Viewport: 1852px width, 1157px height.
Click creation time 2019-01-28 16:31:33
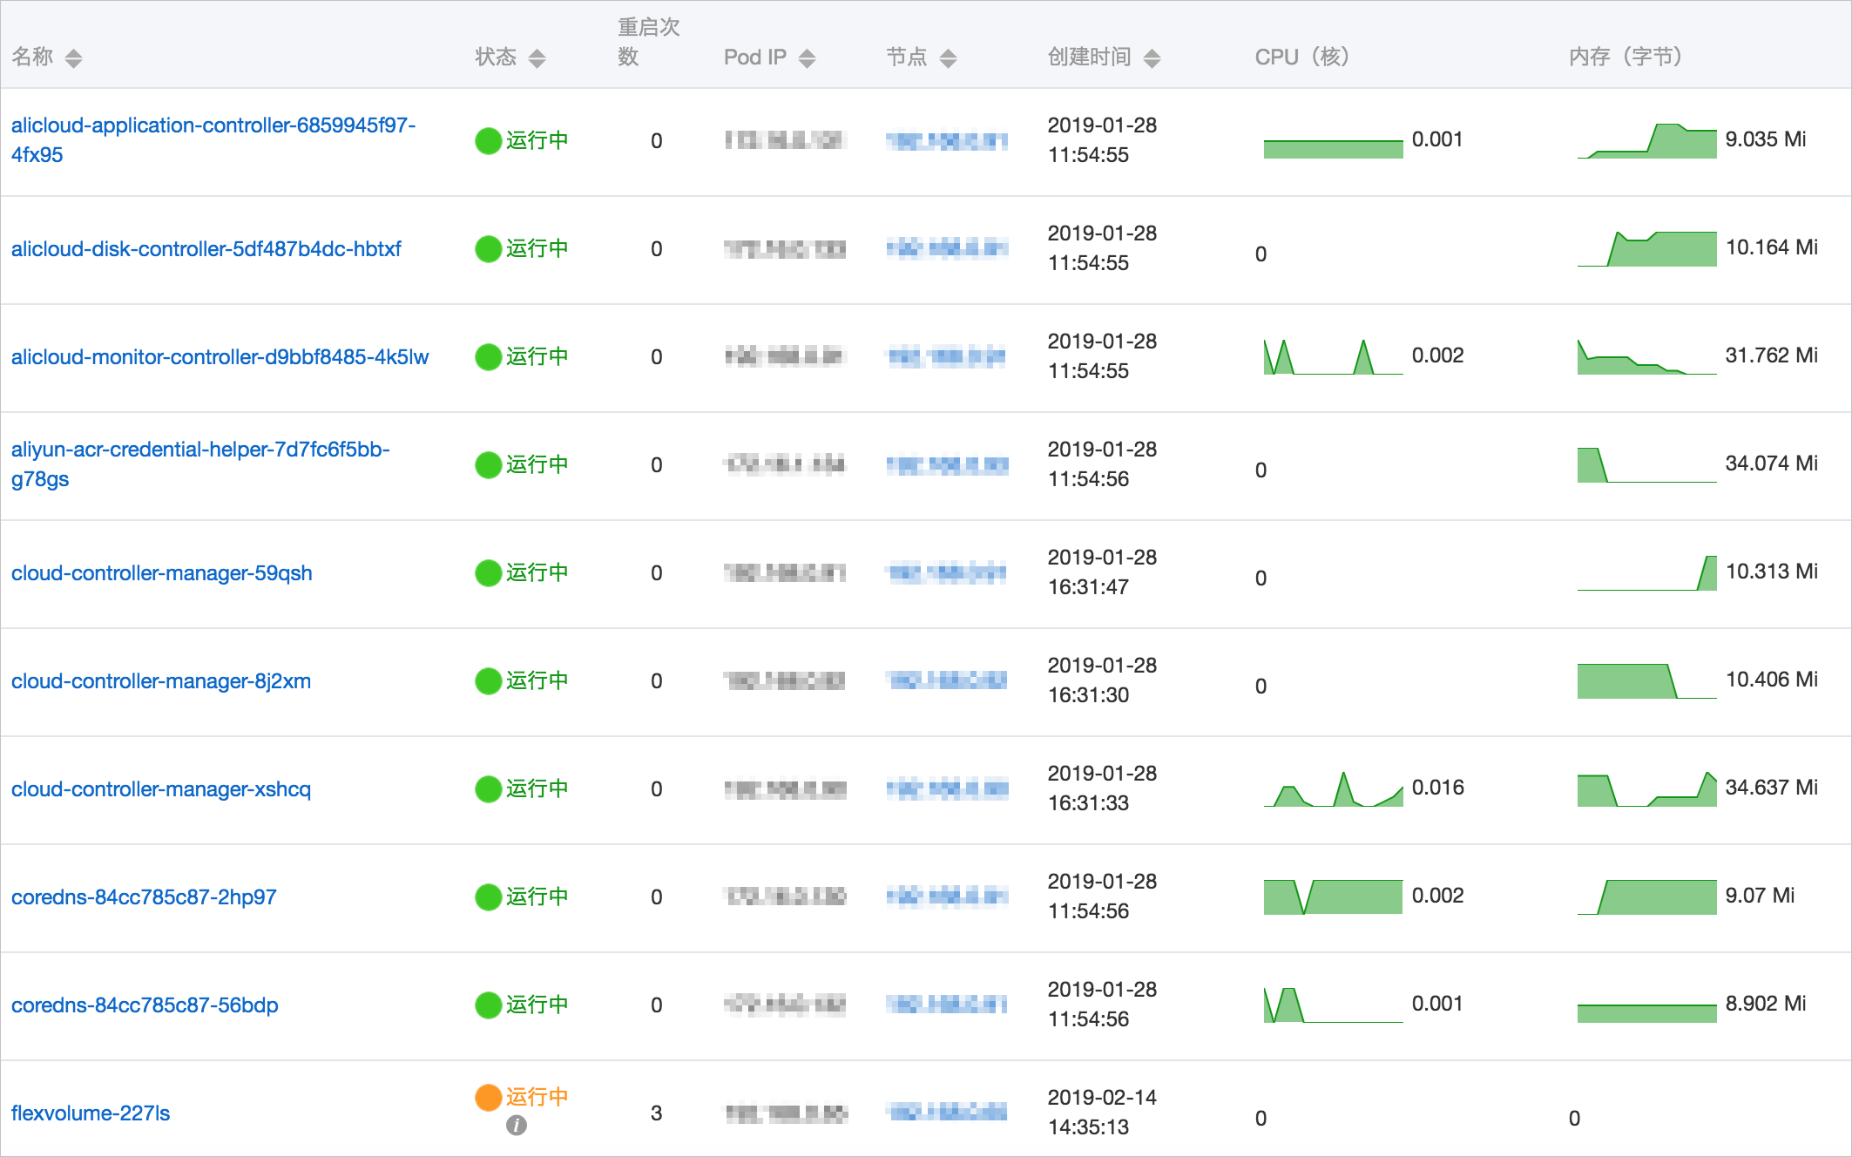click(1102, 788)
